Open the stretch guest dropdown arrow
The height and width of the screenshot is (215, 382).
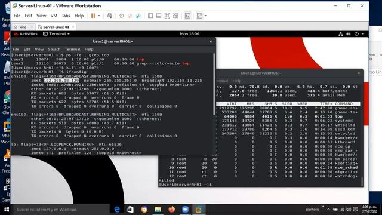[x=205, y=16]
